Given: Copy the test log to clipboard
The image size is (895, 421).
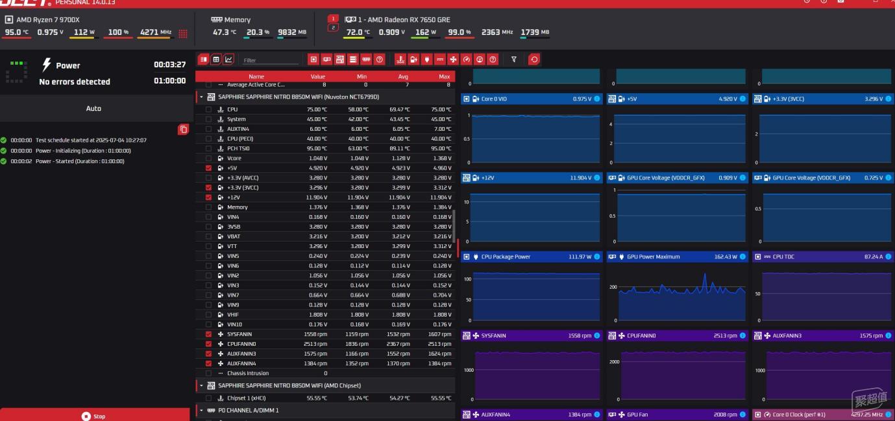Looking at the screenshot, I should 183,130.
